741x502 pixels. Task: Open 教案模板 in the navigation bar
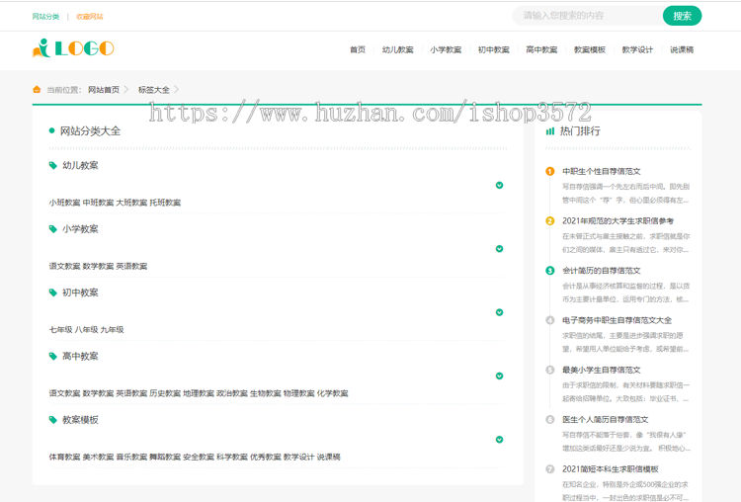point(590,49)
